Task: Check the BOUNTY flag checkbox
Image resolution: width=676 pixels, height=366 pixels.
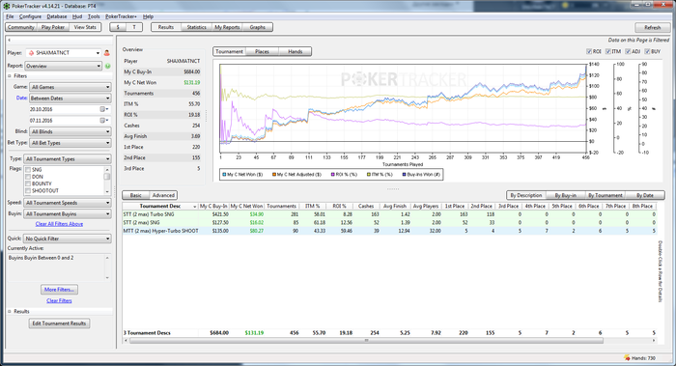Action: click(x=28, y=183)
